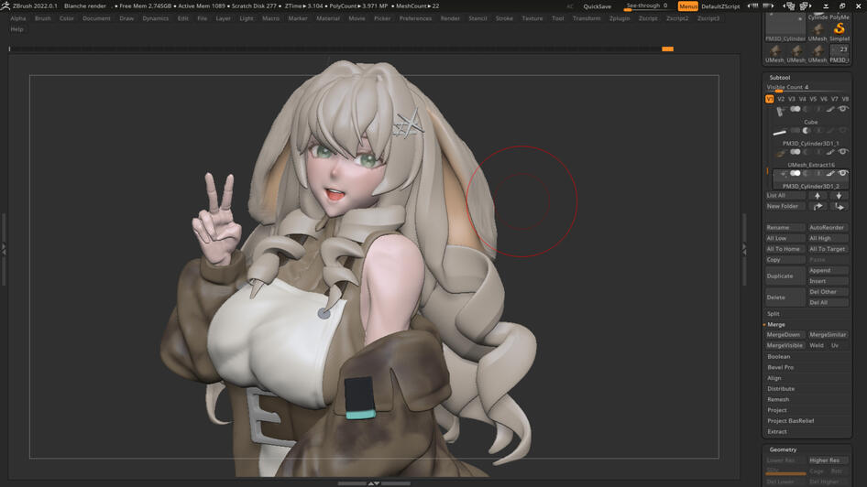The image size is (867, 487).
Task: Open the Brush menu
Action: click(42, 18)
